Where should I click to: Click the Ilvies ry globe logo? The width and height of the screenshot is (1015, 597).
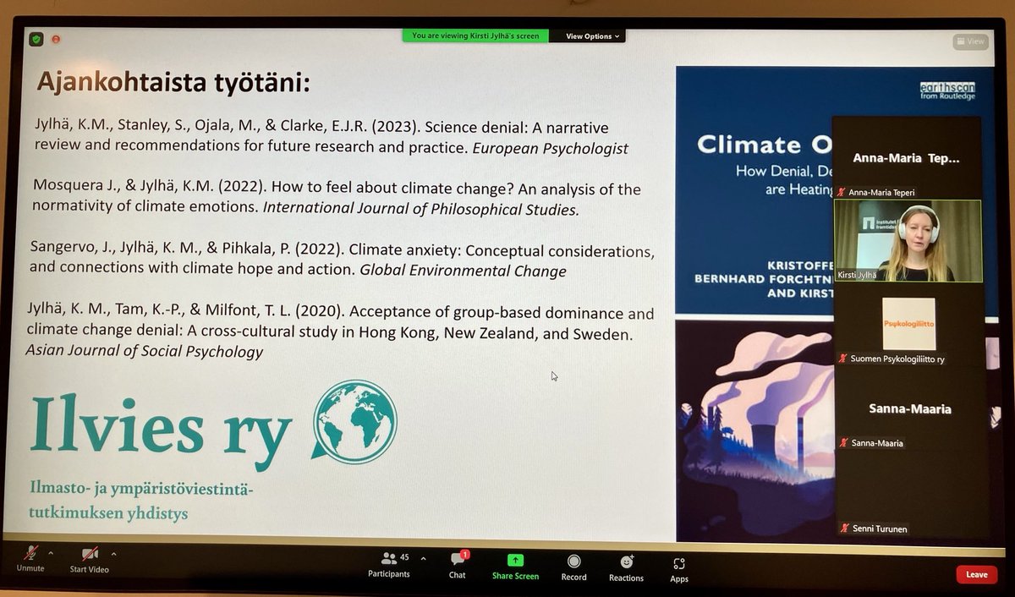354,423
